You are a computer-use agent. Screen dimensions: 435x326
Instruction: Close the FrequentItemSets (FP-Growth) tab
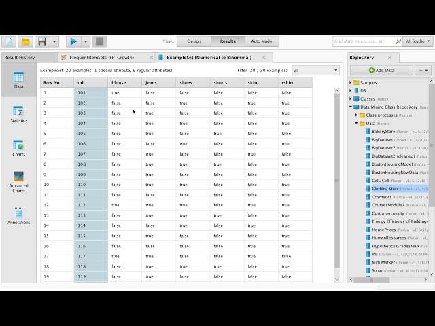151,57
